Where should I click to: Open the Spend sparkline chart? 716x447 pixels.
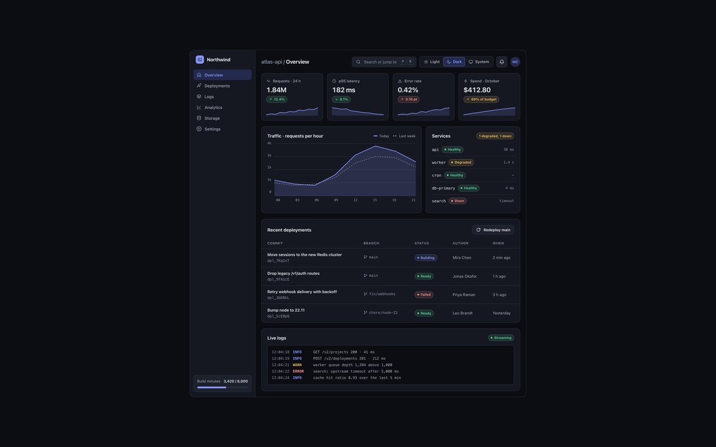coord(489,111)
